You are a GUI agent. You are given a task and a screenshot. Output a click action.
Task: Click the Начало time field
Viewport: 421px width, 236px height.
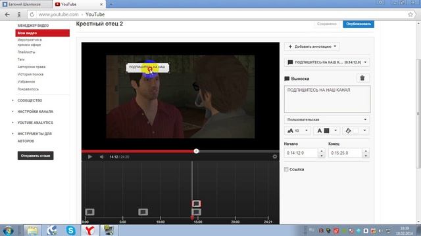tap(301, 153)
